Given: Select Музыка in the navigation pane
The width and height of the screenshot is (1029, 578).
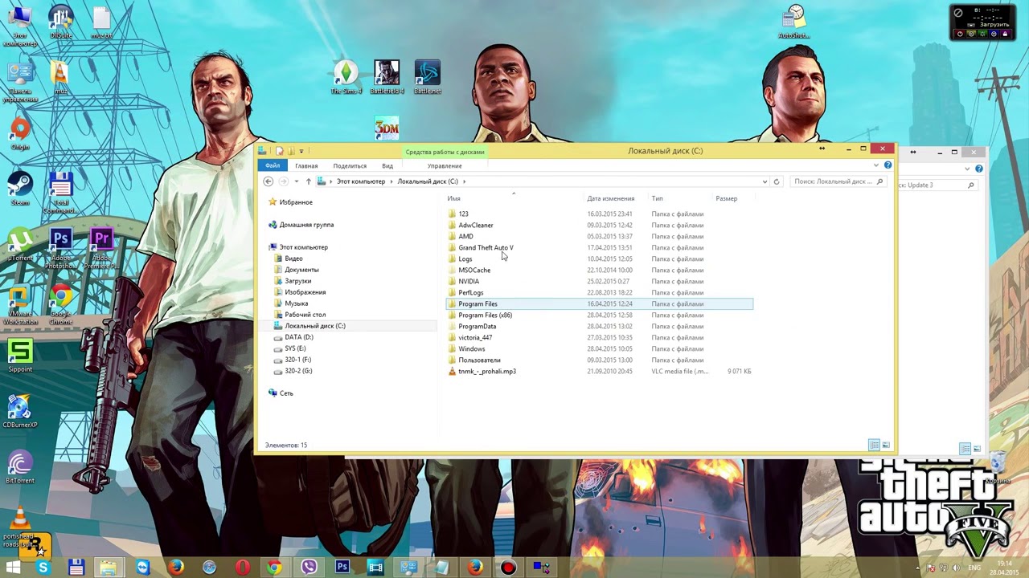Looking at the screenshot, I should [x=296, y=303].
